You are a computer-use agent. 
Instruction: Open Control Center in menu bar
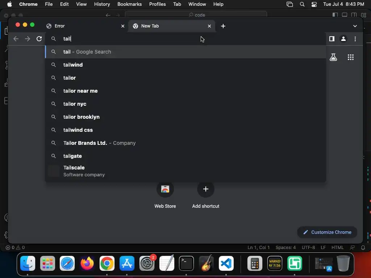314,4
